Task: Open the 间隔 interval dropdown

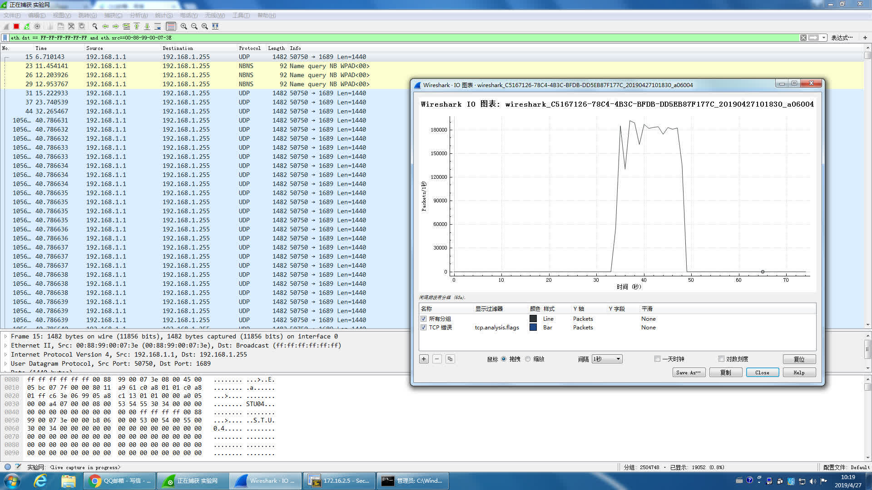Action: 607,359
